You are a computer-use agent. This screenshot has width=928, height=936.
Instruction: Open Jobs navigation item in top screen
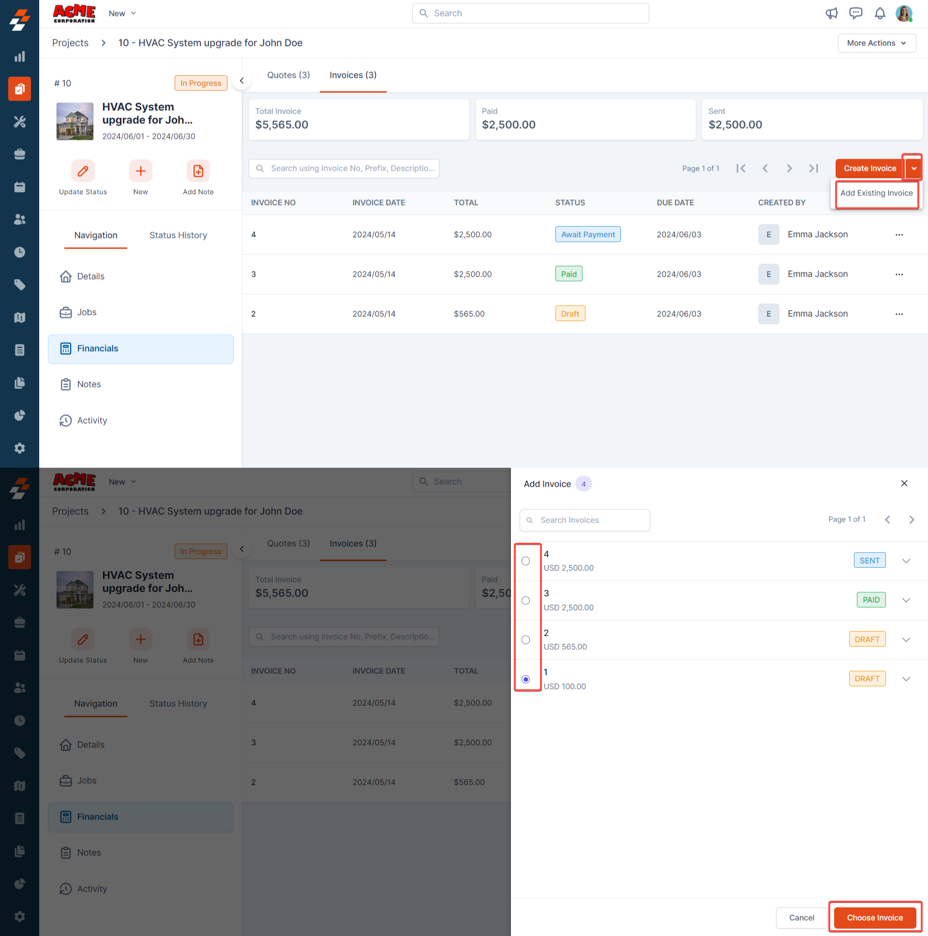pos(140,312)
